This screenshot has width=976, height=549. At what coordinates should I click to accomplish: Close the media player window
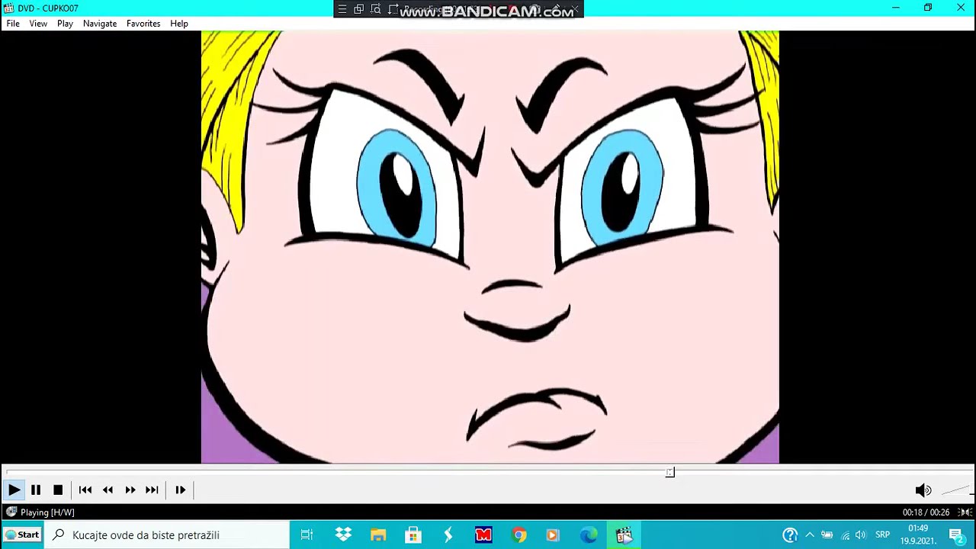[961, 8]
